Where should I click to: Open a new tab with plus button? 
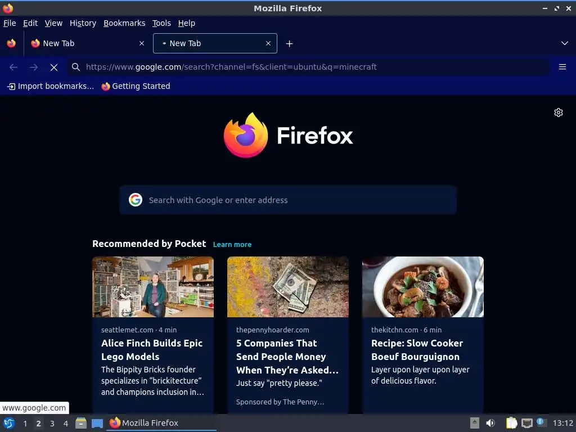point(290,44)
